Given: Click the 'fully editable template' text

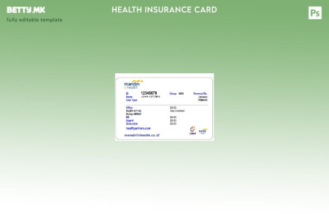Looking at the screenshot, I should click(x=34, y=20).
